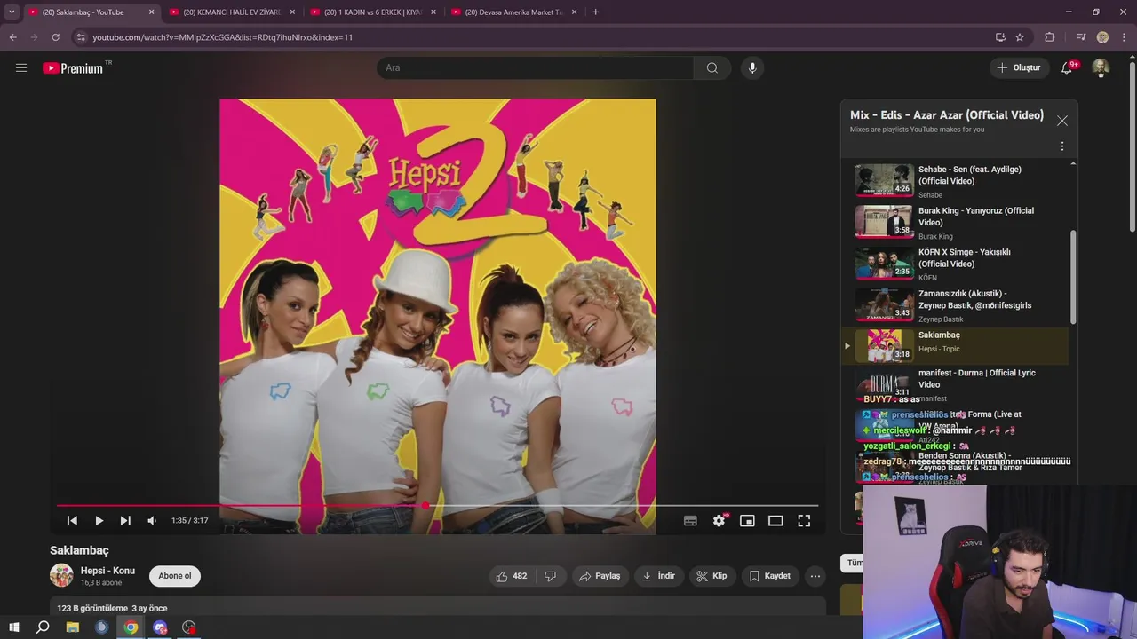Play KÖFN X Simge - Yakışıklı playlist item
The image size is (1137, 639).
[x=956, y=264]
